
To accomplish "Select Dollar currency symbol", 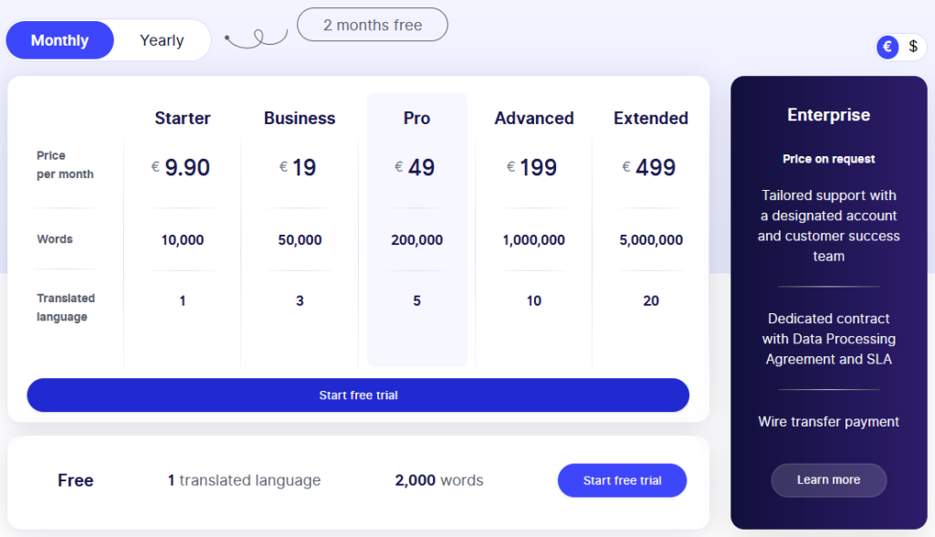I will click(x=912, y=47).
